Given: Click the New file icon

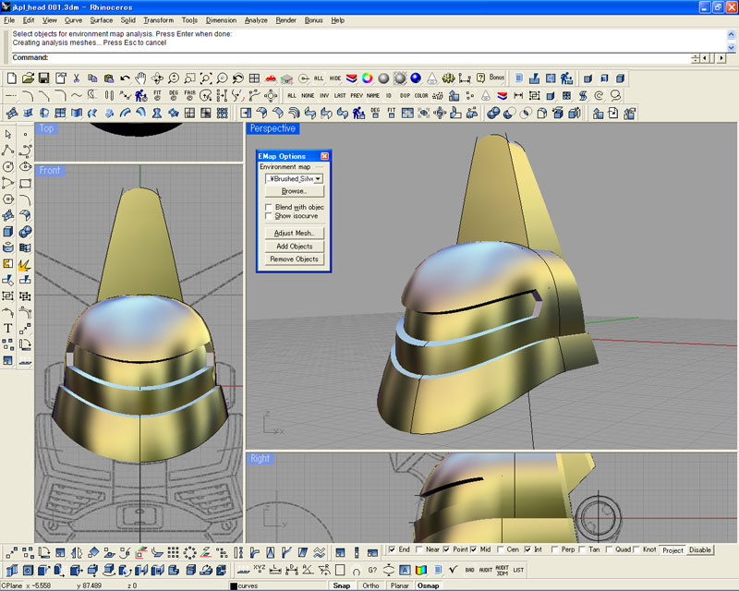Looking at the screenshot, I should (12, 78).
